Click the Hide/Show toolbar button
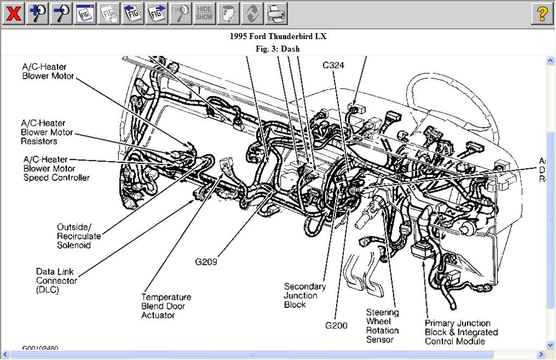 pos(204,14)
